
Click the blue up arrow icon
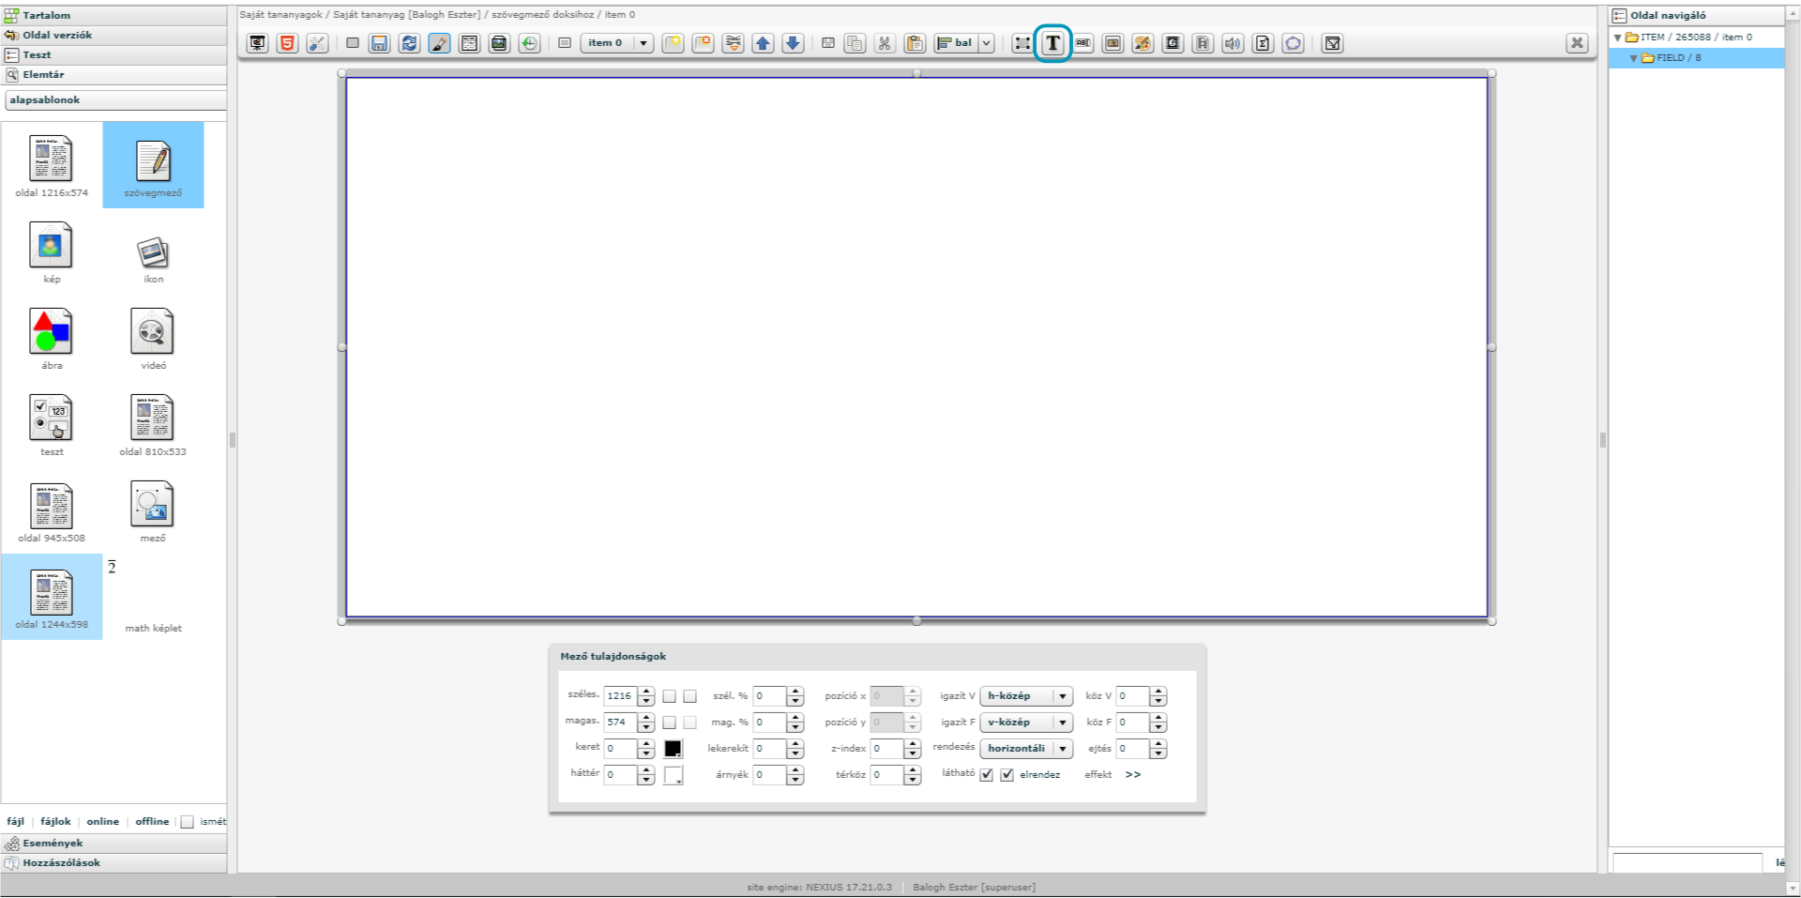pos(763,43)
